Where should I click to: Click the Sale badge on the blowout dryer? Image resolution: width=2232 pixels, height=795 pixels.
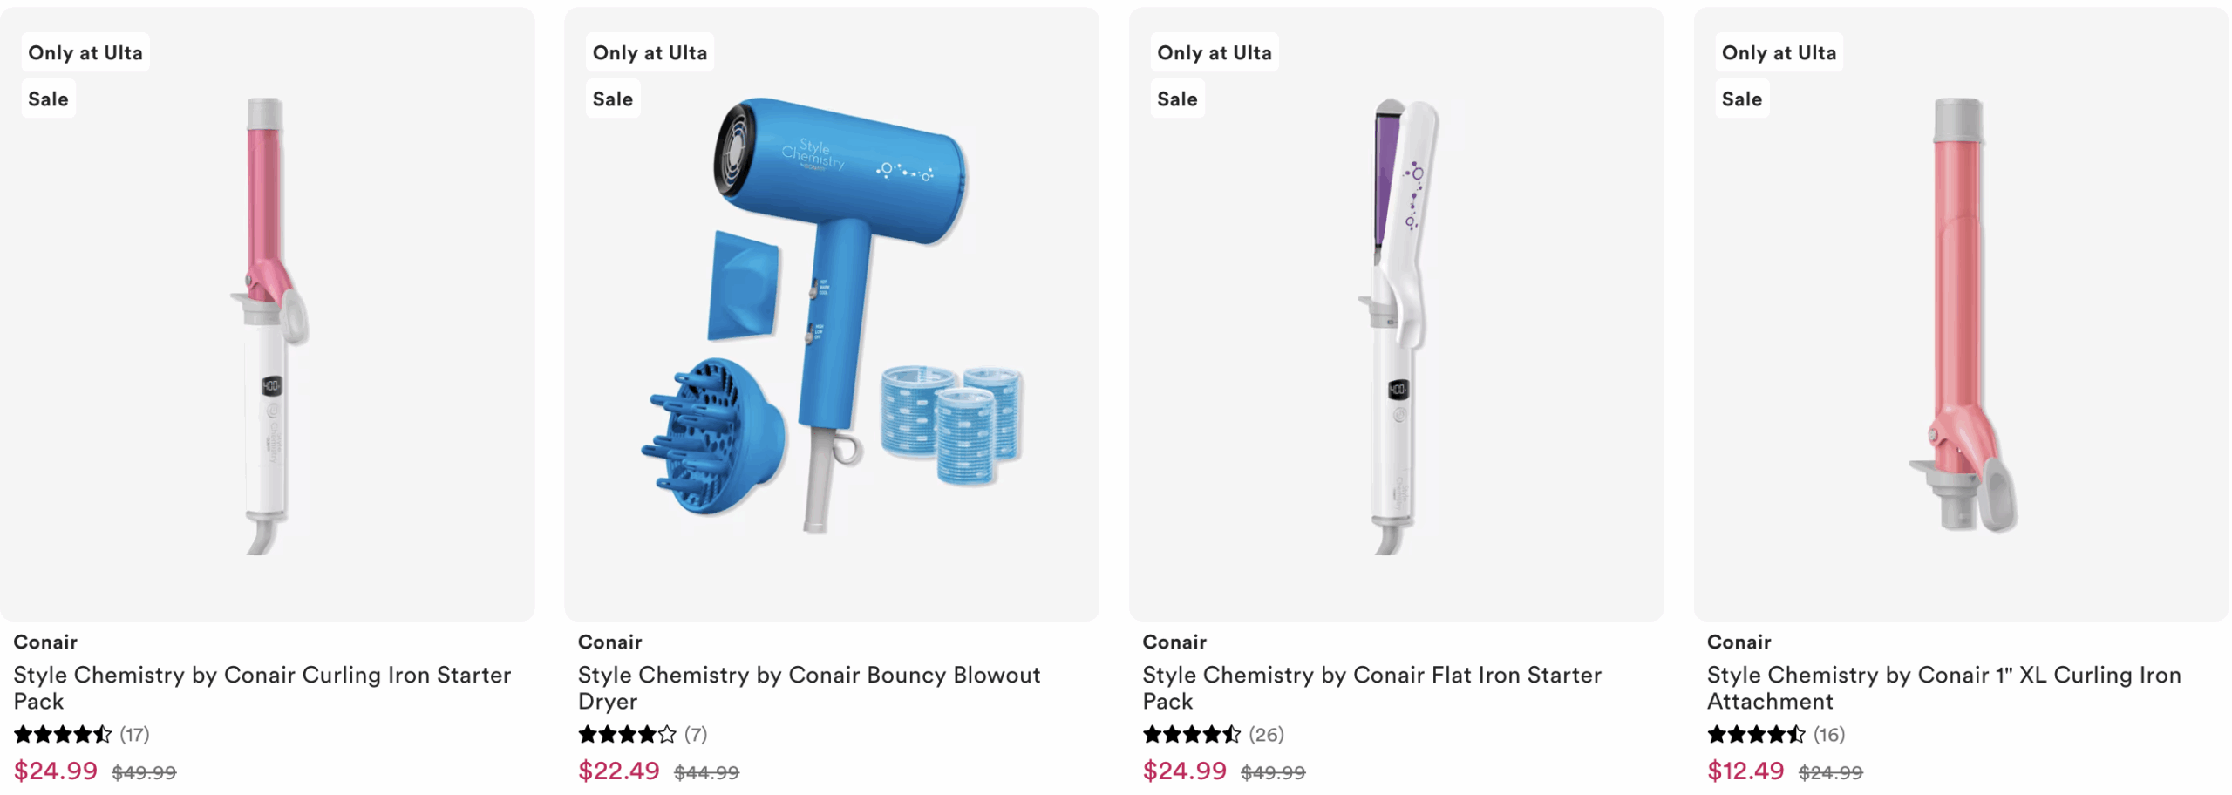(613, 99)
